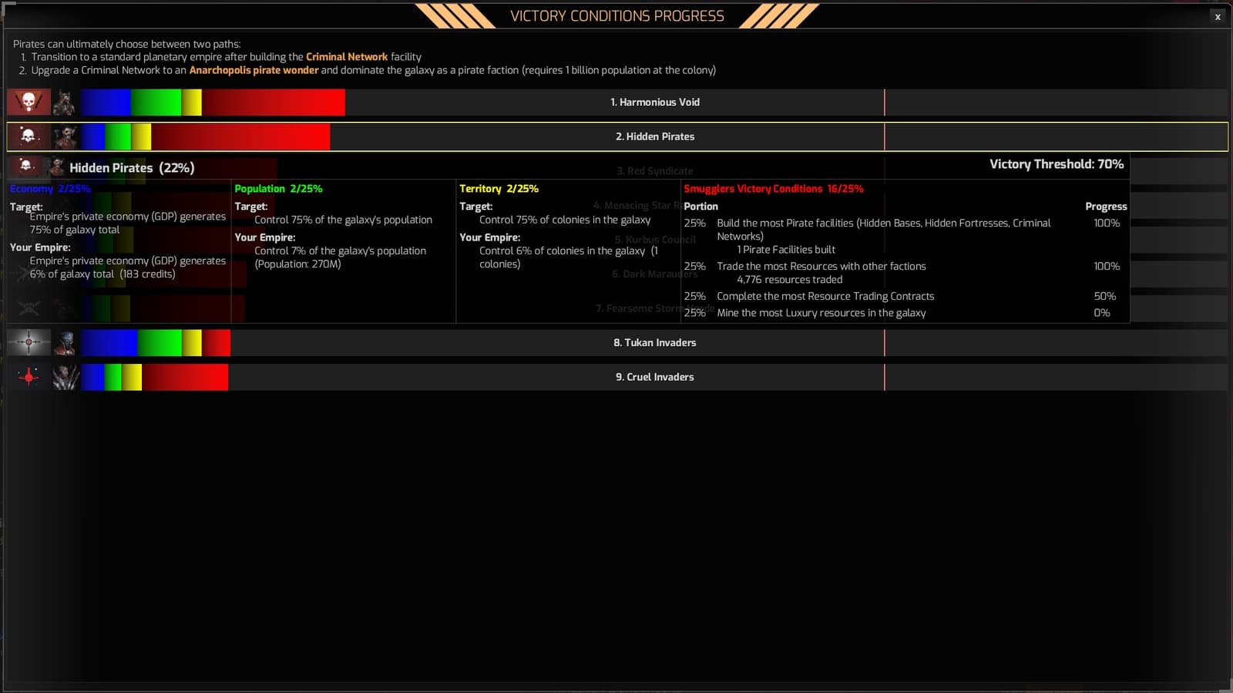1233x693 pixels.
Task: Click the yellow territory segment of Harmonious Void
Action: pos(192,103)
